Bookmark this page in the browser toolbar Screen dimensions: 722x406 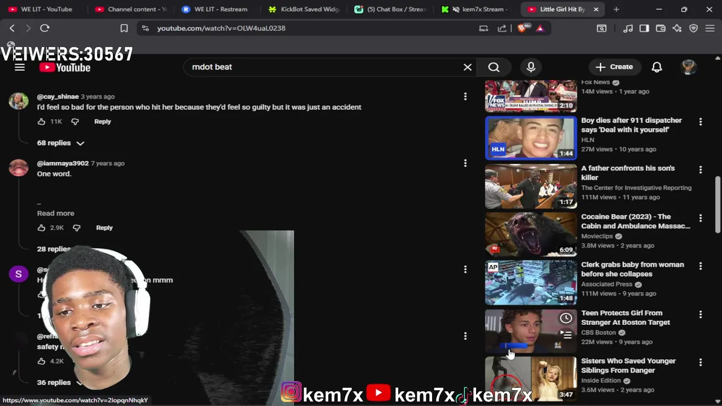124,28
